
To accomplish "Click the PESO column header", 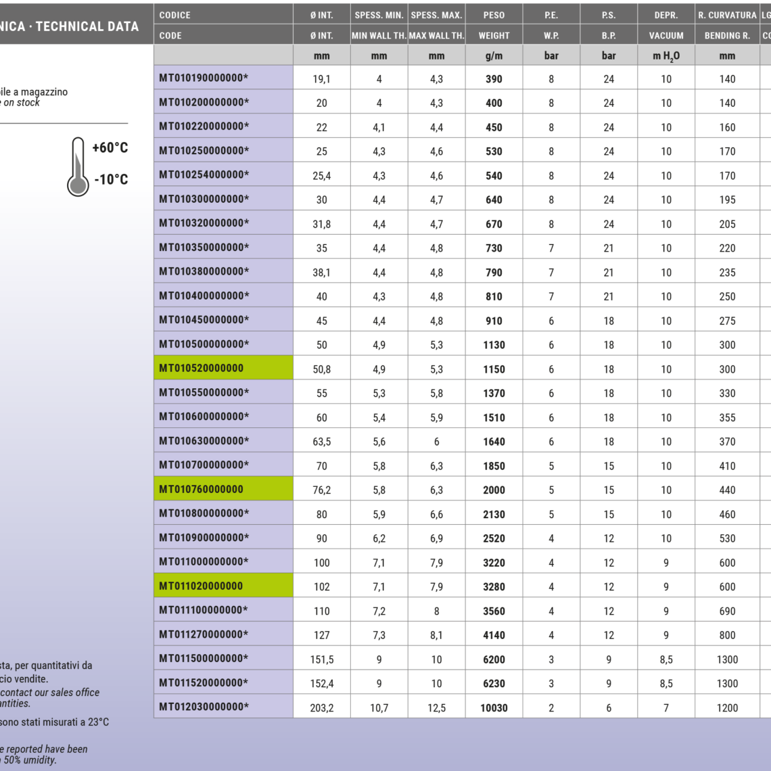I will 494,15.
